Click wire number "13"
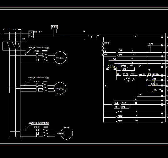This screenshot has height=158, width=168. coord(133,55)
